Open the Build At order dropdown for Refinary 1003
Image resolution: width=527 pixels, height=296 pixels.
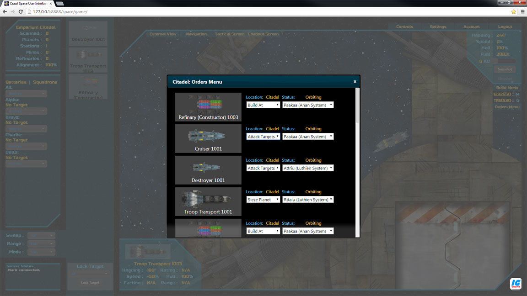coord(263,105)
